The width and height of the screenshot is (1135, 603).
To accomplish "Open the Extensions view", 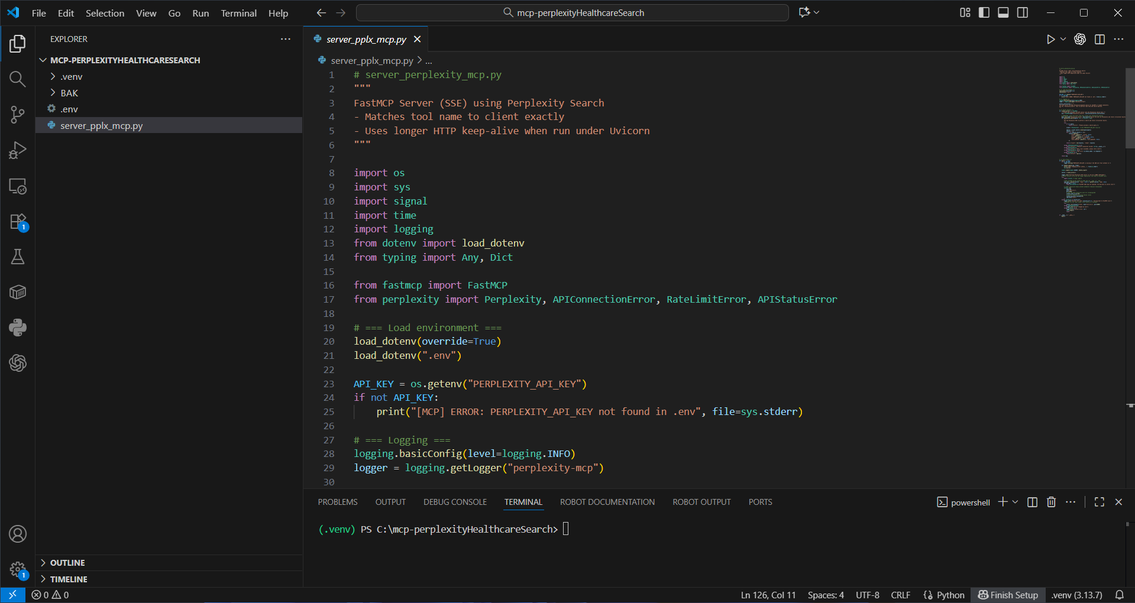I will pos(17,222).
